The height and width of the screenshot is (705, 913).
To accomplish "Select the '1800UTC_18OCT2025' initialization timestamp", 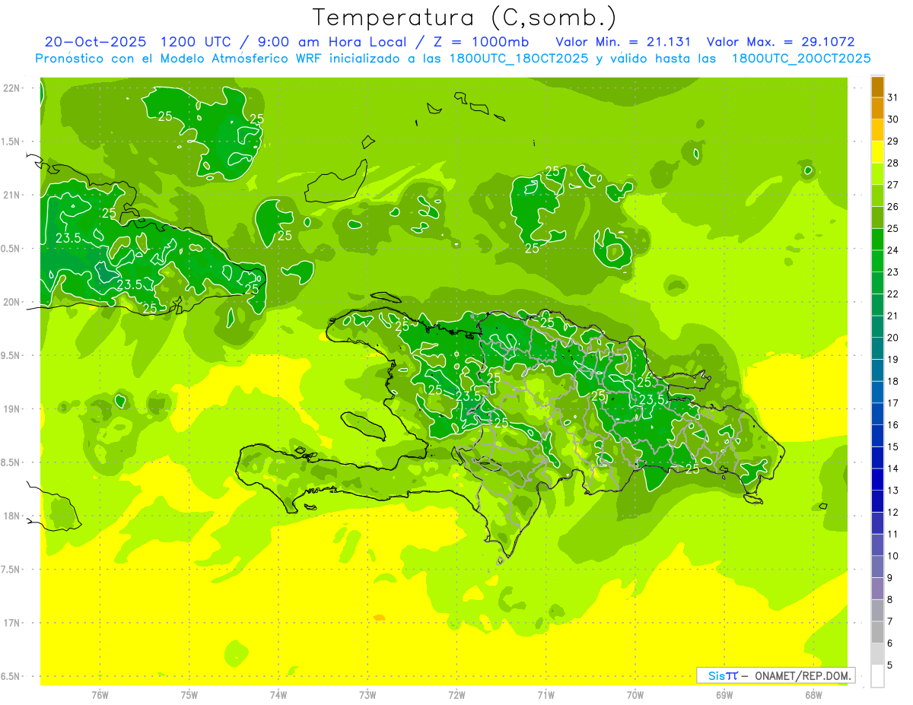I will [519, 59].
